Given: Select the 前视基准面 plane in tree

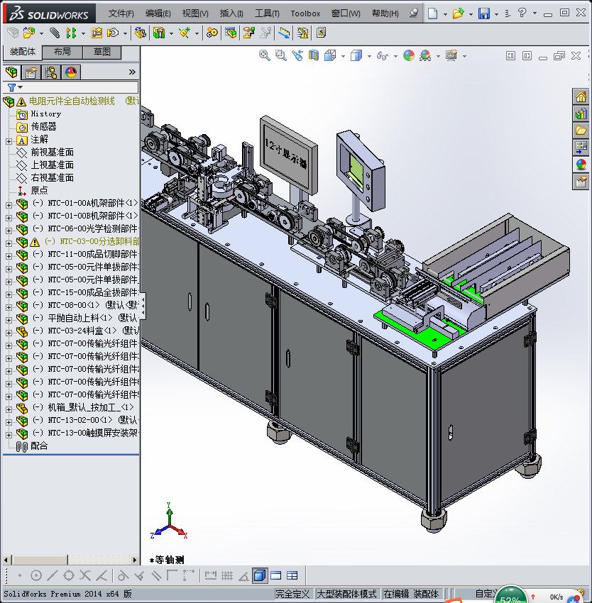Looking at the screenshot, I should point(52,153).
